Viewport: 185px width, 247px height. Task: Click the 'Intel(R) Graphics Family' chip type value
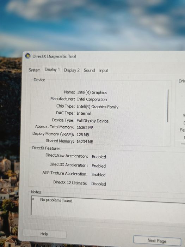[98, 107]
